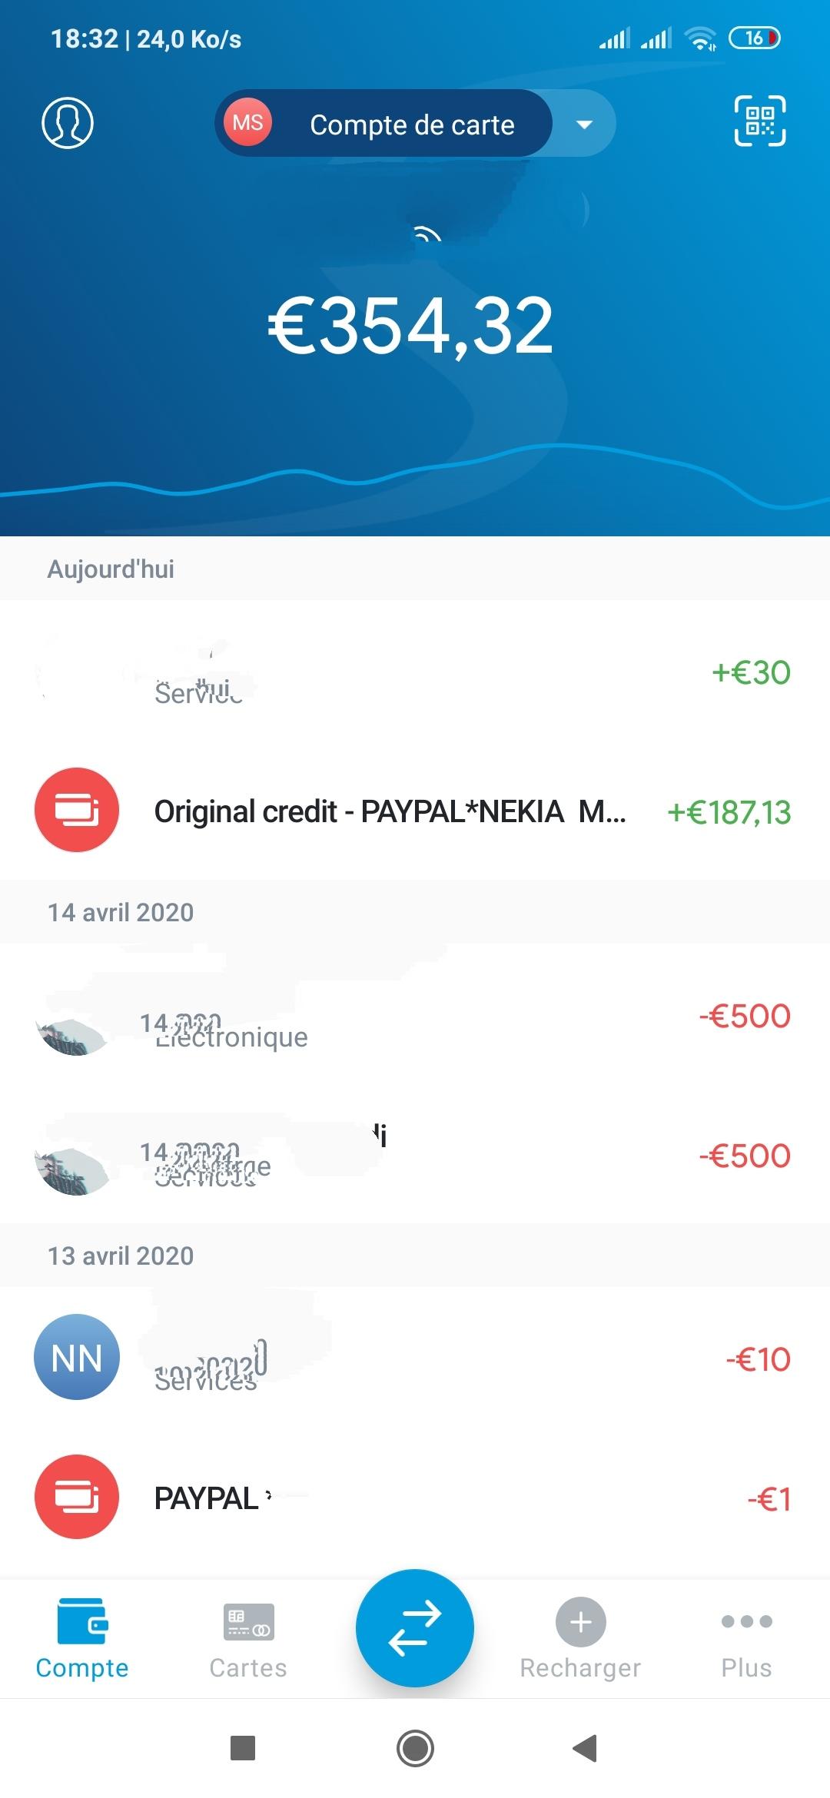Expand the account selector dropdown arrow
The height and width of the screenshot is (1798, 830).
pos(584,124)
